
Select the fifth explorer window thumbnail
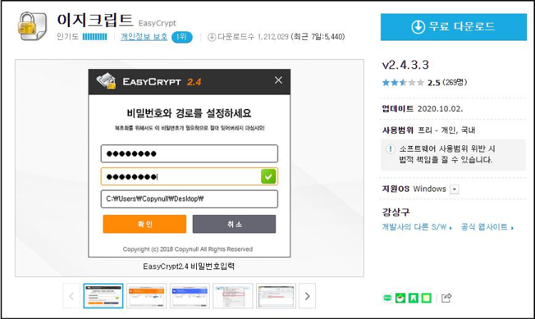click(x=276, y=296)
